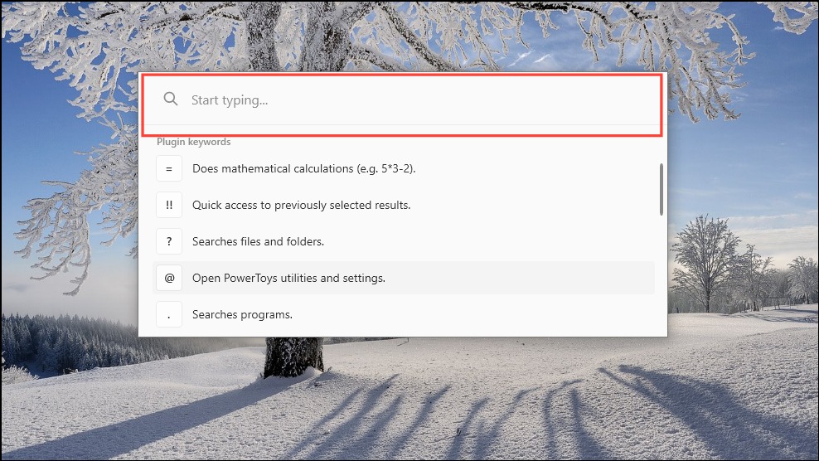Choose 'Searches files and folders' entry
This screenshot has width=819, height=461.
tap(404, 241)
